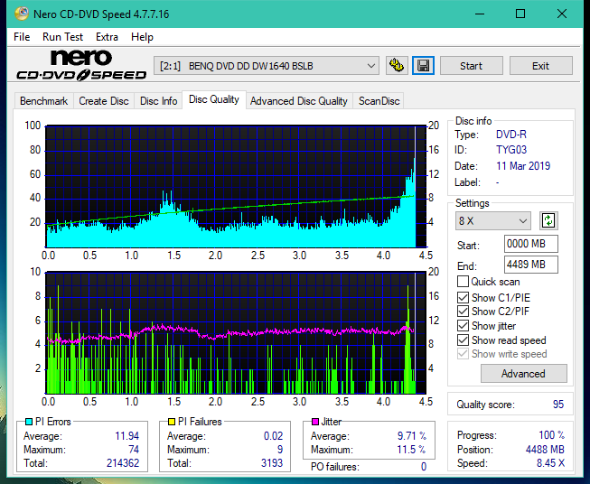Click the green refresh speed icon
Image resolution: width=590 pixels, height=484 pixels.
pos(548,220)
